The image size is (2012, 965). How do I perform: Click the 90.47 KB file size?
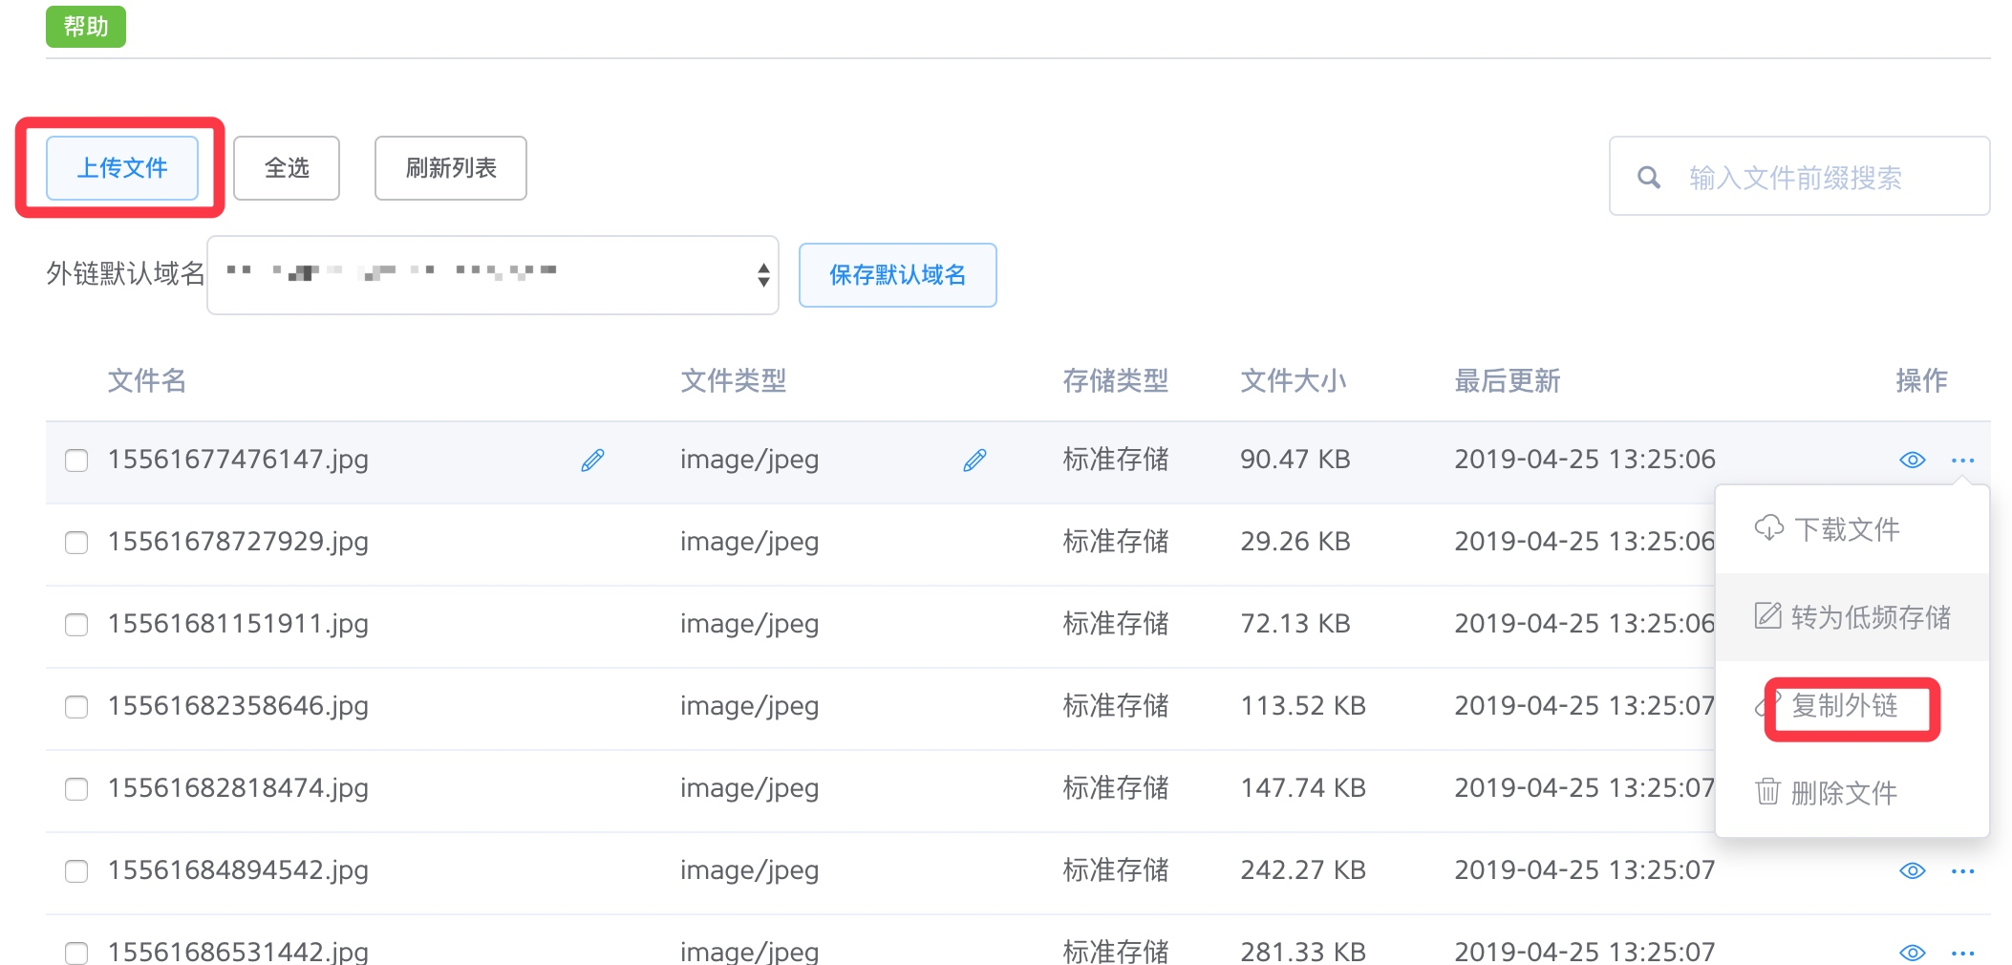pos(1295,461)
